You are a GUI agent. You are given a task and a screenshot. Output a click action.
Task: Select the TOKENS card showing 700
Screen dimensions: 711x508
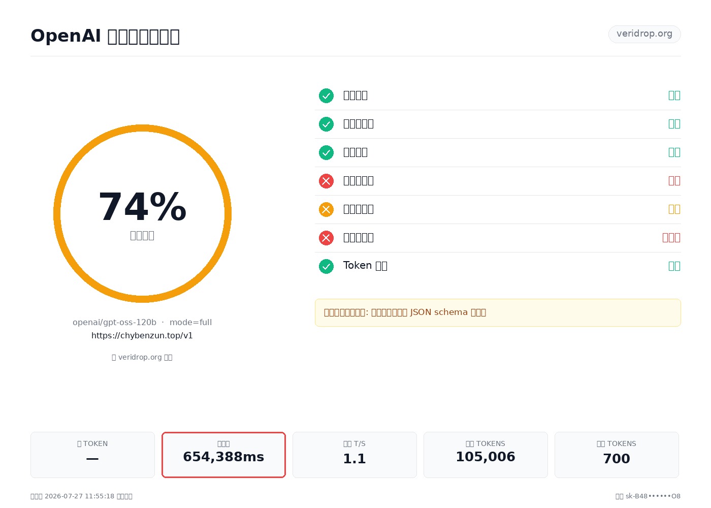tap(617, 455)
